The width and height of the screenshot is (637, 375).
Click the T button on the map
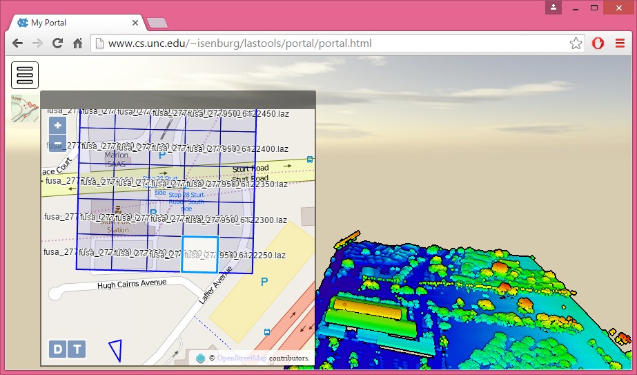(x=77, y=349)
